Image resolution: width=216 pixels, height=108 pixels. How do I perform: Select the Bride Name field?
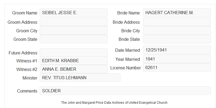(x=177, y=13)
